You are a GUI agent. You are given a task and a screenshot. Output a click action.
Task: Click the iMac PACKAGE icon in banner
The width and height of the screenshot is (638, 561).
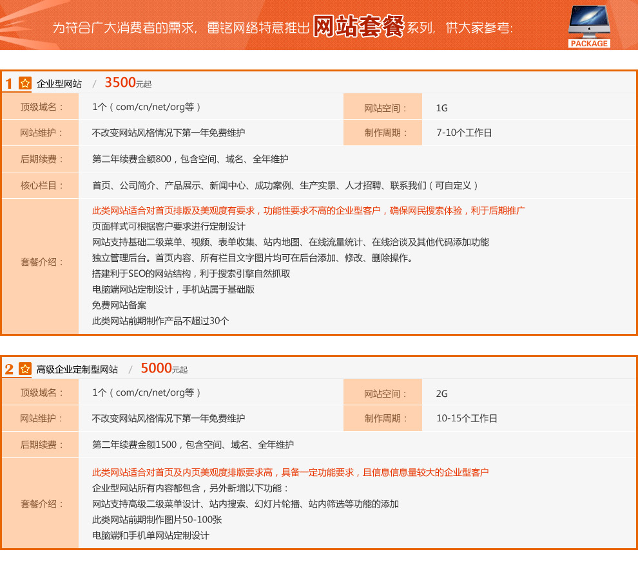tap(589, 26)
